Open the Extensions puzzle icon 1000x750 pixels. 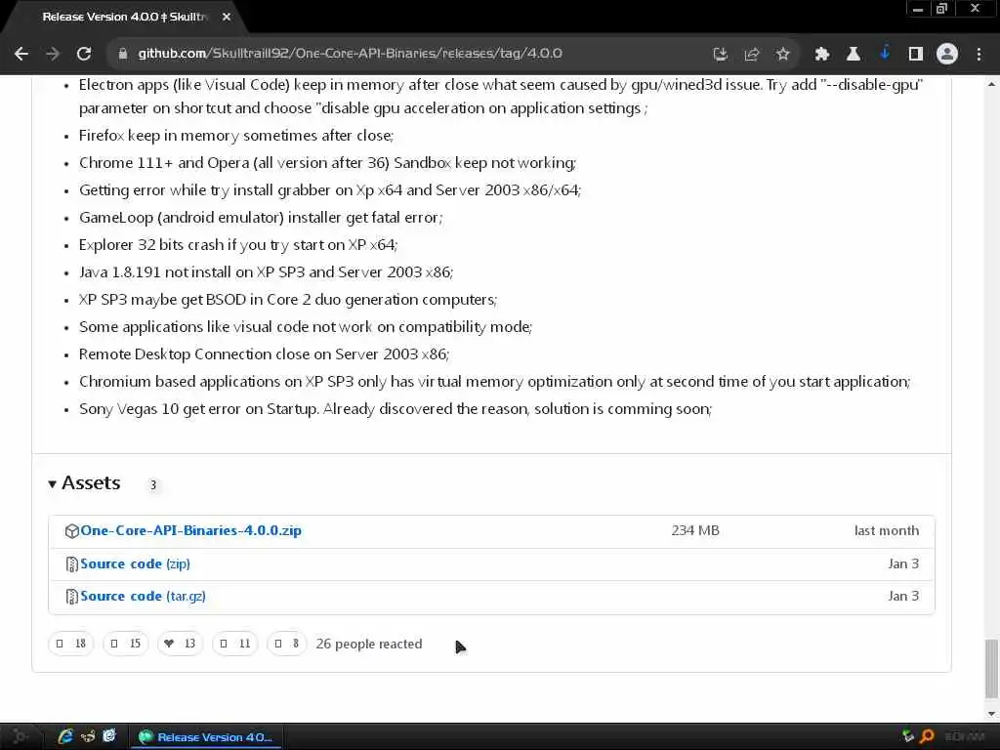821,55
